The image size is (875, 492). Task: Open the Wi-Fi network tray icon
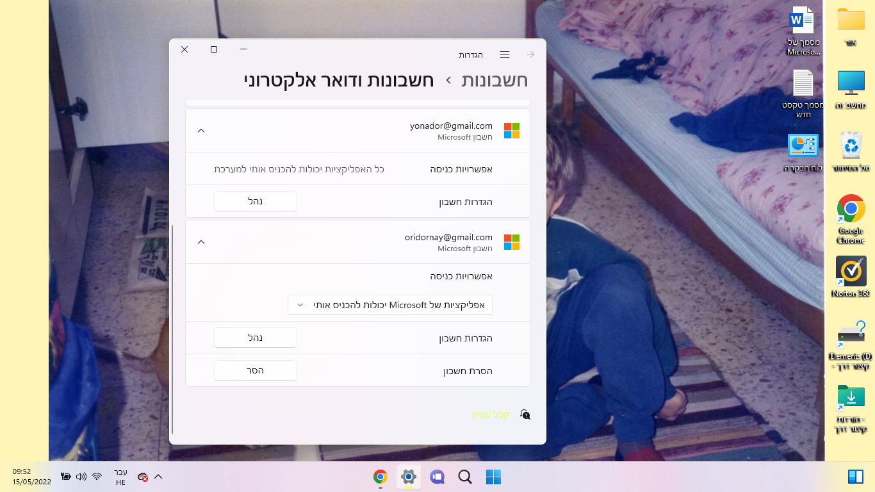(x=97, y=477)
